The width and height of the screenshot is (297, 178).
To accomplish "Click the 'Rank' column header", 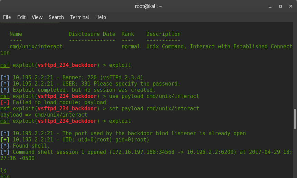I will (128, 34).
